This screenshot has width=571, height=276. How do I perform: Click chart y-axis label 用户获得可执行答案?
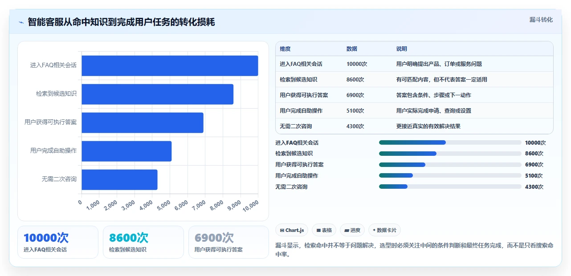click(50, 122)
